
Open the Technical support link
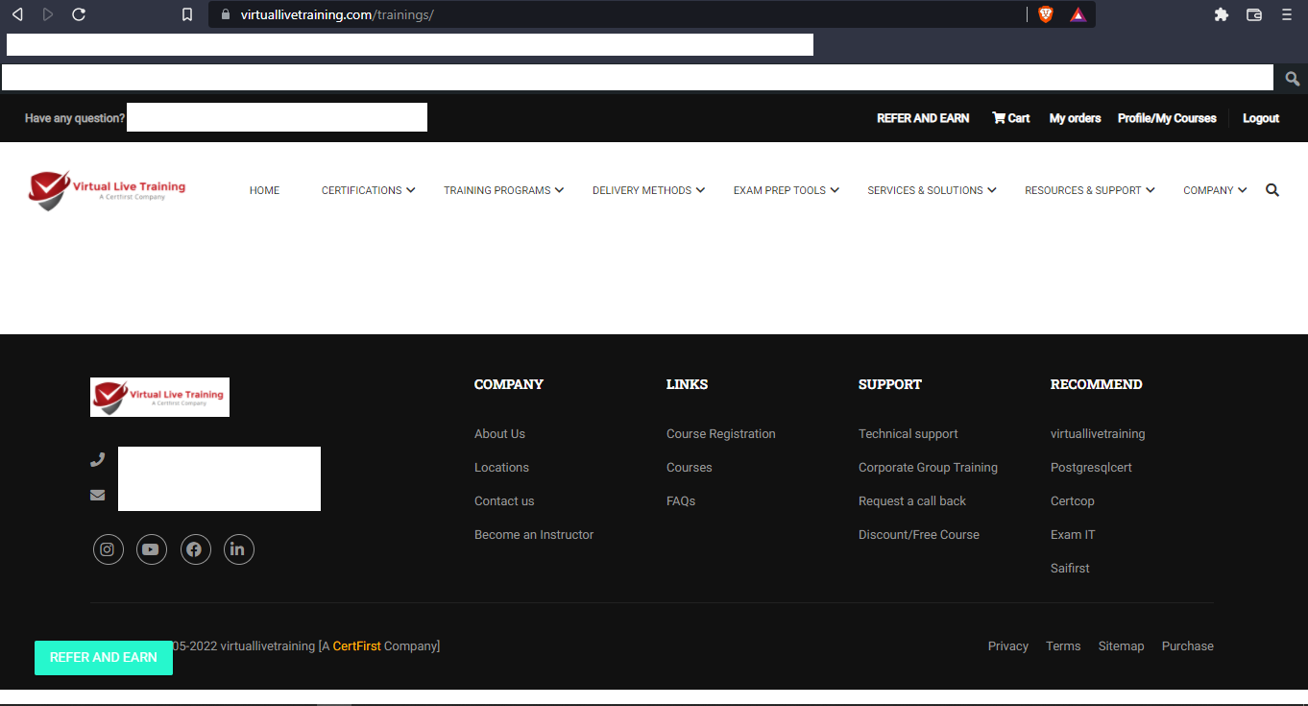[908, 434]
